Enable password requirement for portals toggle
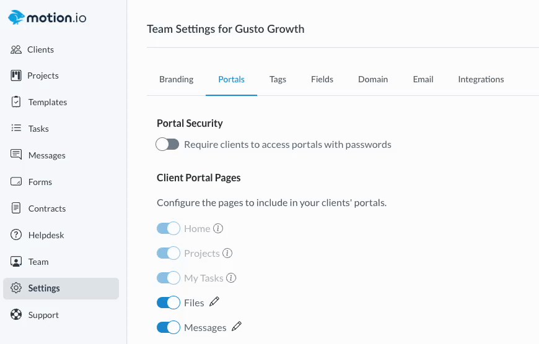The width and height of the screenshot is (539, 344). tap(168, 145)
